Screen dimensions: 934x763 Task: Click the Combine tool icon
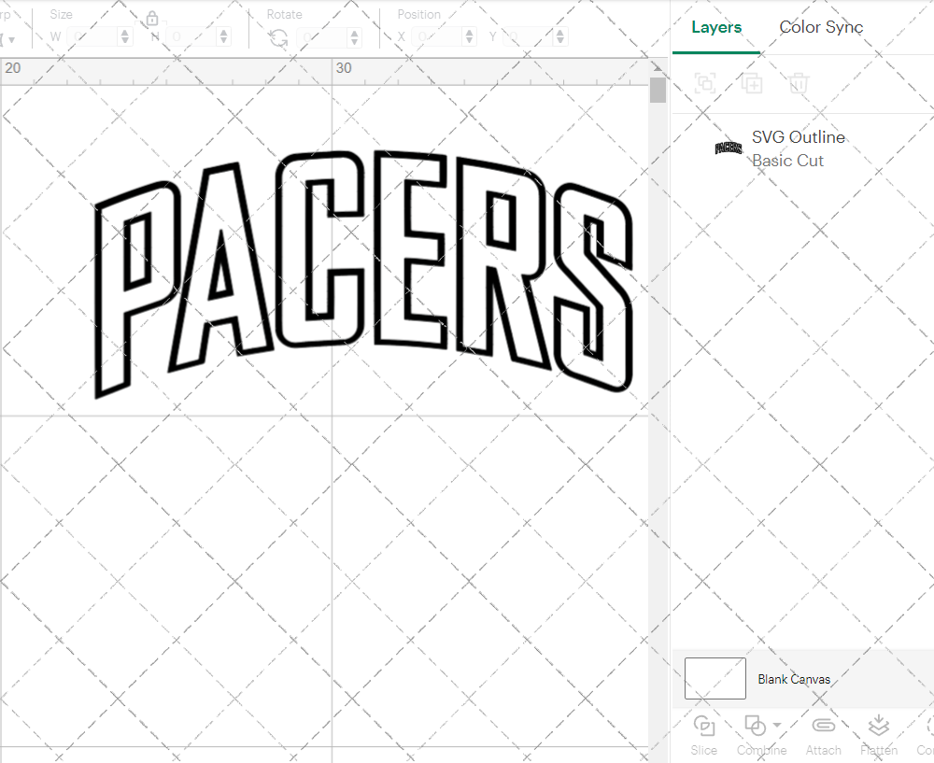757,726
